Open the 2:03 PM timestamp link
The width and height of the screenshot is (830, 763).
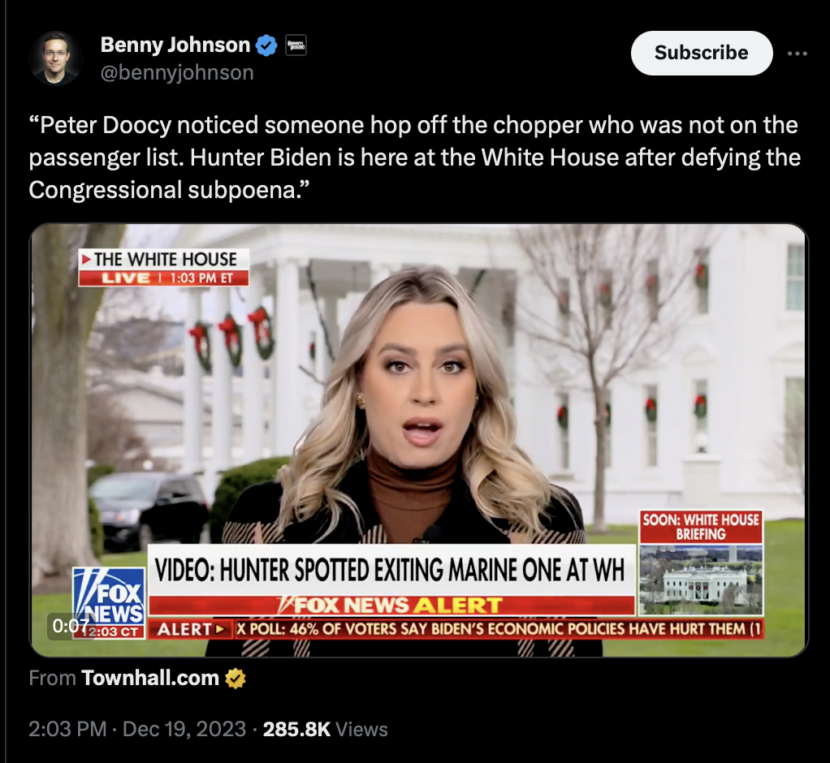pos(67,729)
